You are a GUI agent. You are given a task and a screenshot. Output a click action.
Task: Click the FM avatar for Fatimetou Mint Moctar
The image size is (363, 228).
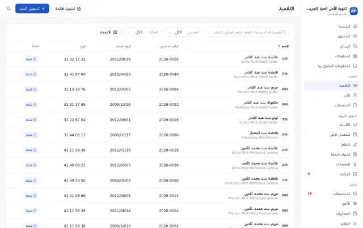285,135
